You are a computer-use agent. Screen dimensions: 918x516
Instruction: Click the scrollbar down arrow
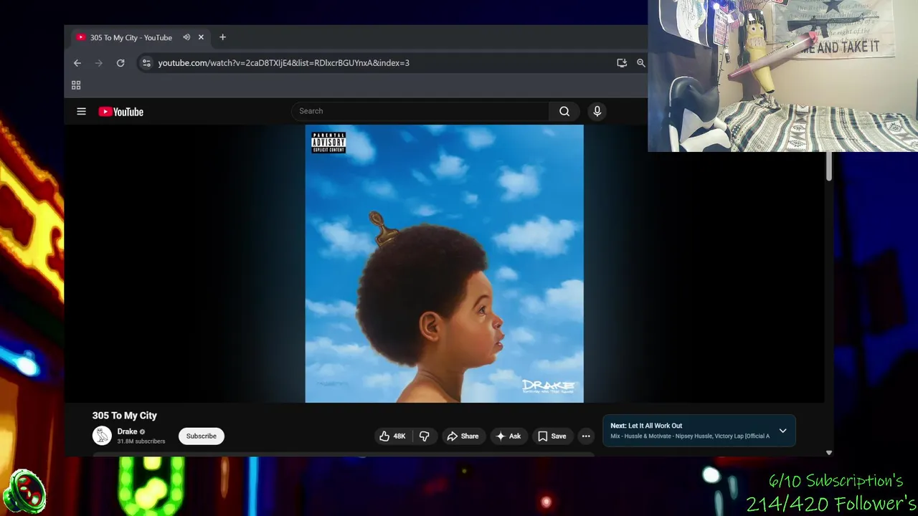[828, 453]
